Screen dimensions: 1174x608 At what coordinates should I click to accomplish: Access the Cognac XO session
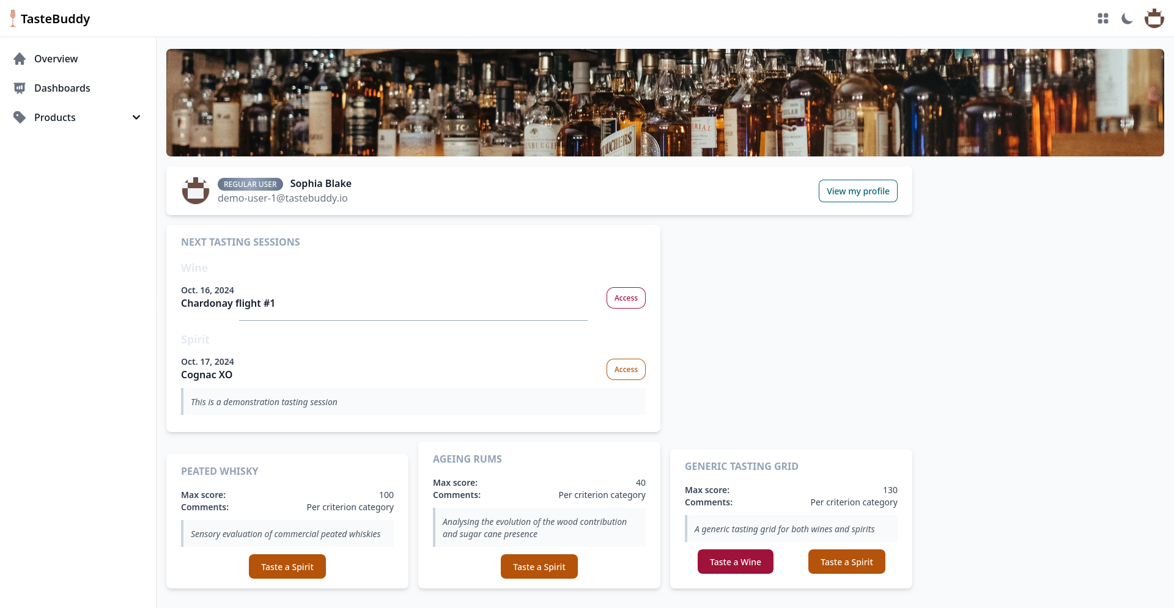(626, 370)
